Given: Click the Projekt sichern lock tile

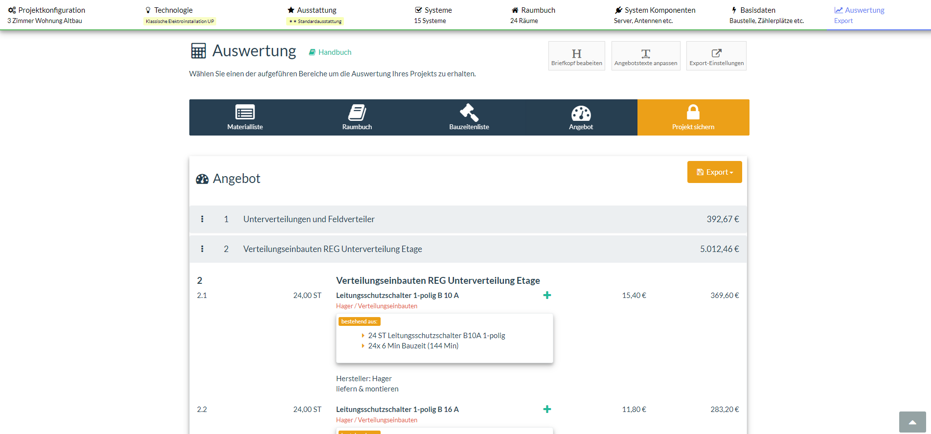Looking at the screenshot, I should click(693, 117).
